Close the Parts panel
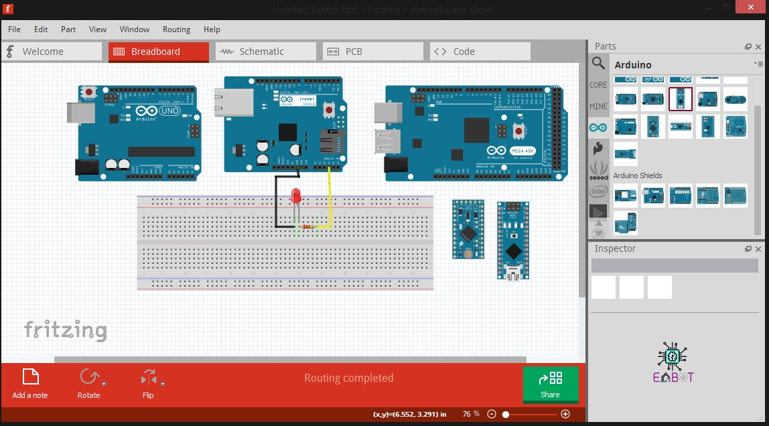The image size is (769, 426). 758,47
